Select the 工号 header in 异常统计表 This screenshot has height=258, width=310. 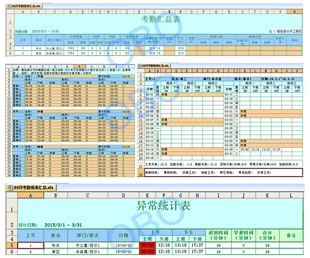(x=31, y=235)
